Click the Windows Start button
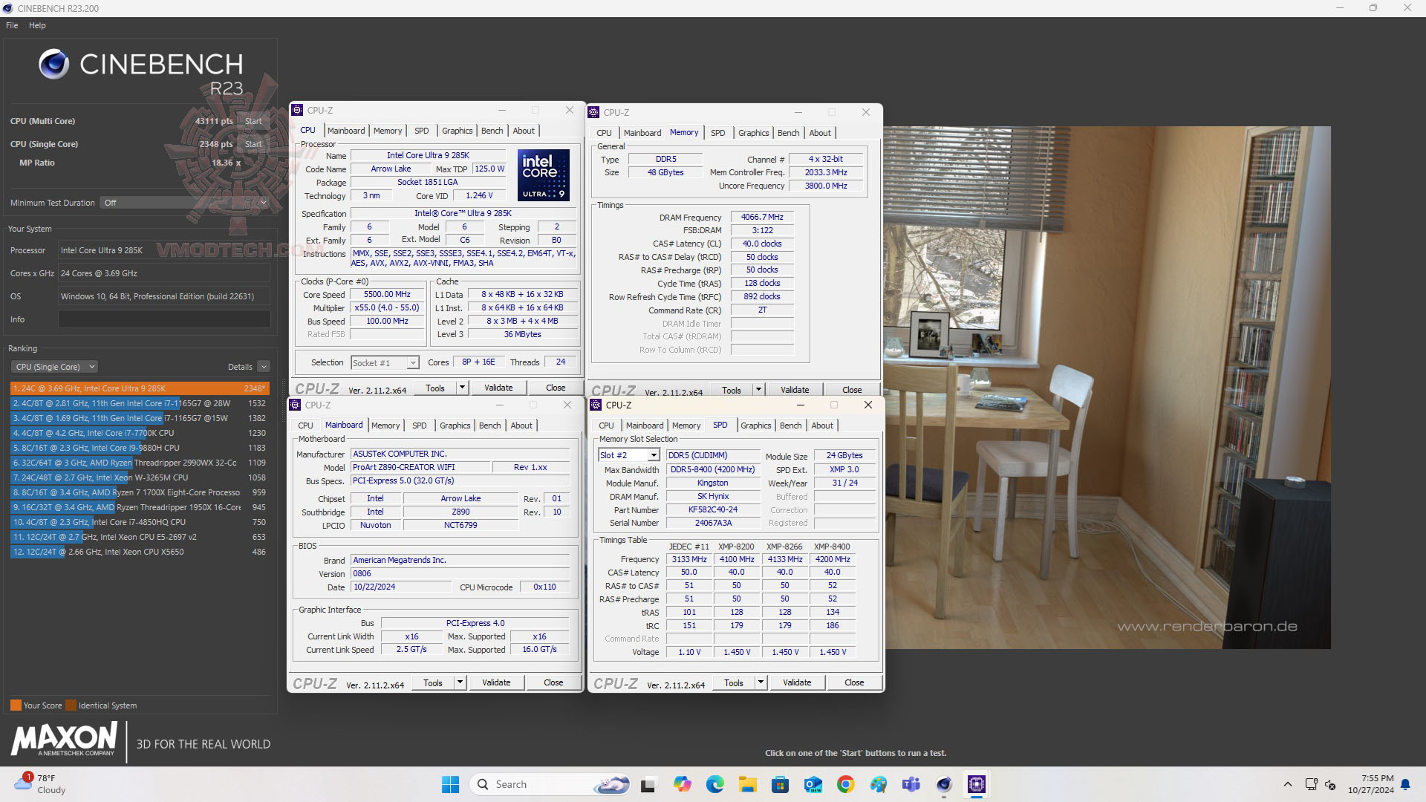Image resolution: width=1426 pixels, height=802 pixels. coord(450,784)
